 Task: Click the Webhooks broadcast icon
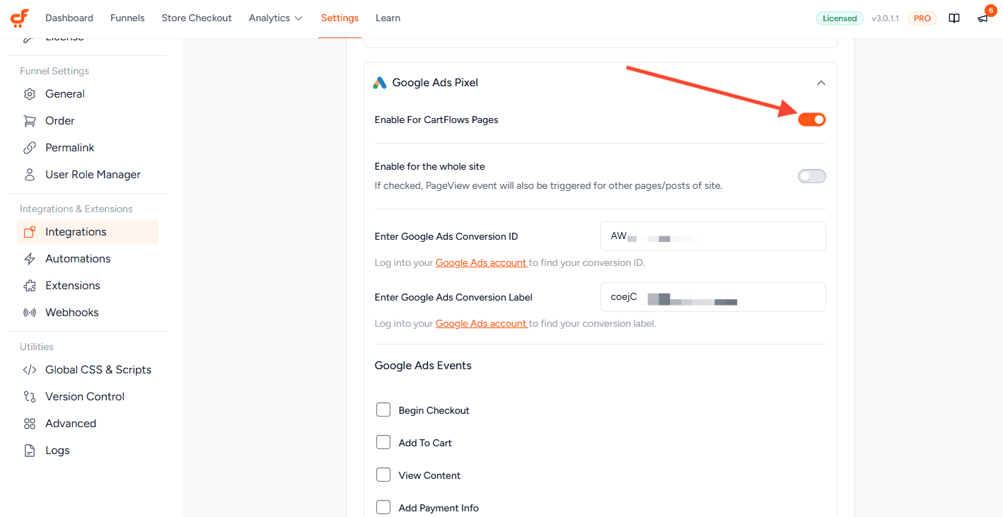click(x=30, y=313)
